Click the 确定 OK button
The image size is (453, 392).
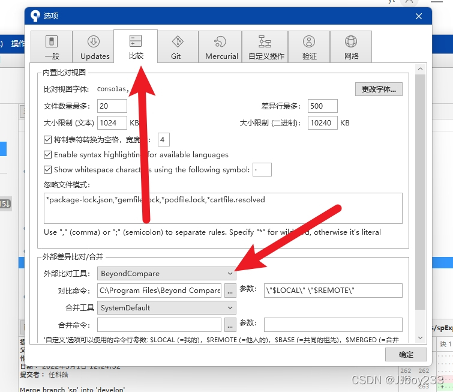(406, 354)
